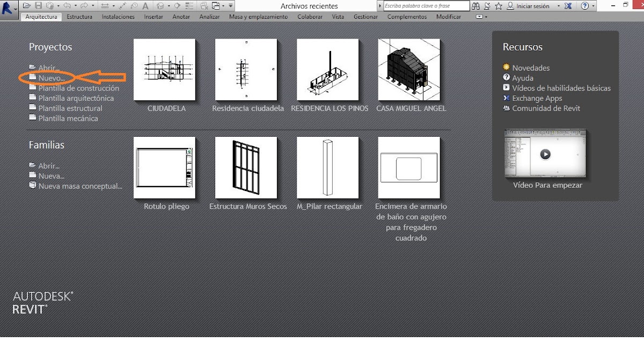Open the quick access toolbar customization dropdown
Viewport: 644px width, 338px height.
230,5
